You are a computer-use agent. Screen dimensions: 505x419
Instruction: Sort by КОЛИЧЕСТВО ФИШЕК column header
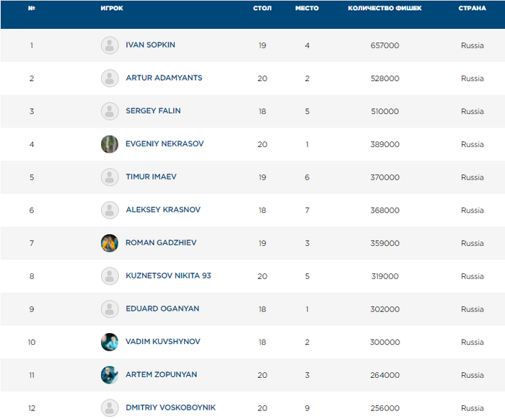click(385, 9)
